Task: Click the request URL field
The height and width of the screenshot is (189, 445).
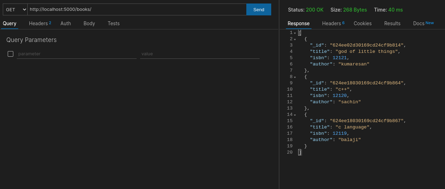Action: (137, 9)
